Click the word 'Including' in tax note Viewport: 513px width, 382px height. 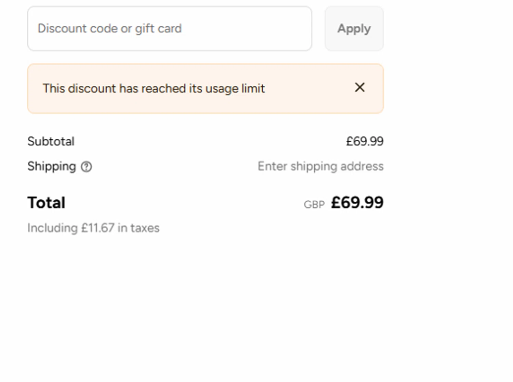point(52,228)
